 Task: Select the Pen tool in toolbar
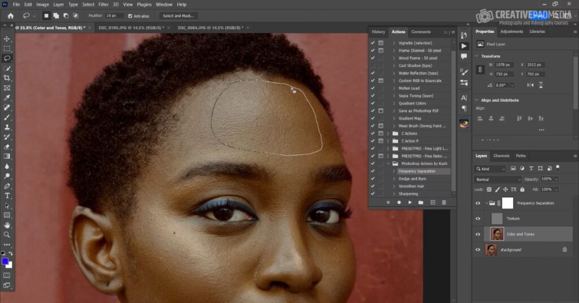(x=7, y=185)
